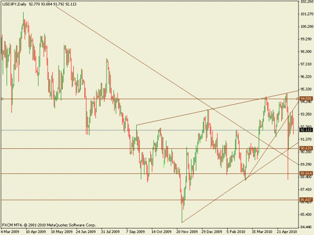
Task: Click the 14 Oct 2009 date label
Action: tap(161, 232)
